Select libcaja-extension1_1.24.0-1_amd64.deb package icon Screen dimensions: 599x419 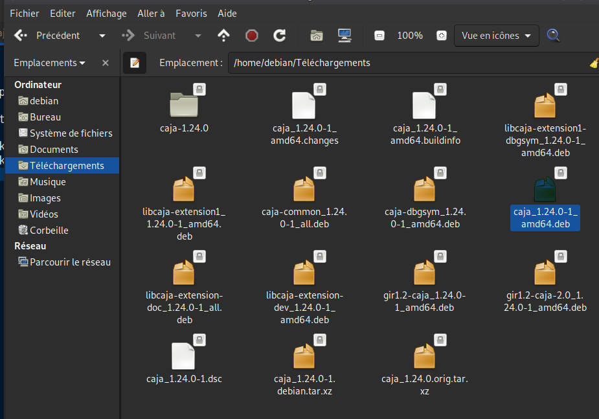pos(184,188)
